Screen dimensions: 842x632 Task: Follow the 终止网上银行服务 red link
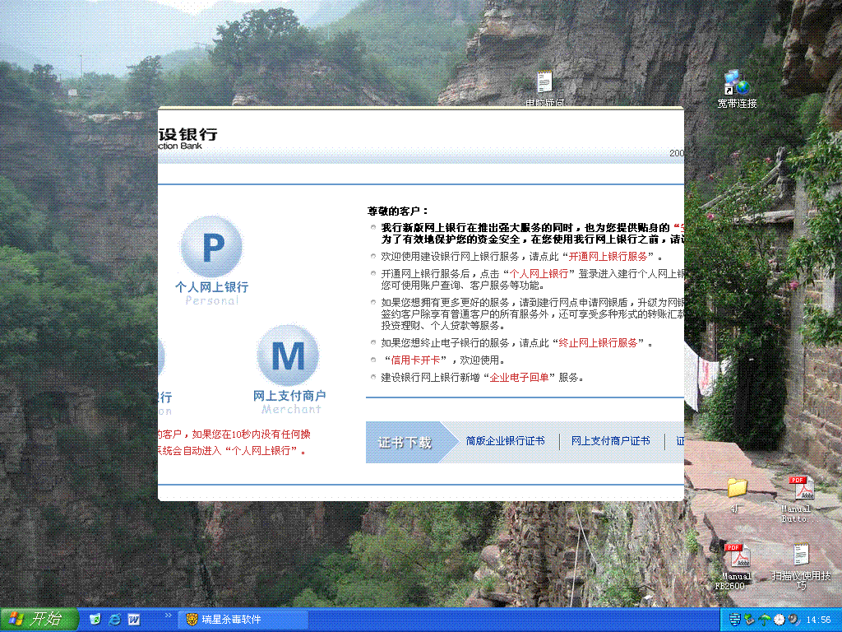point(598,343)
